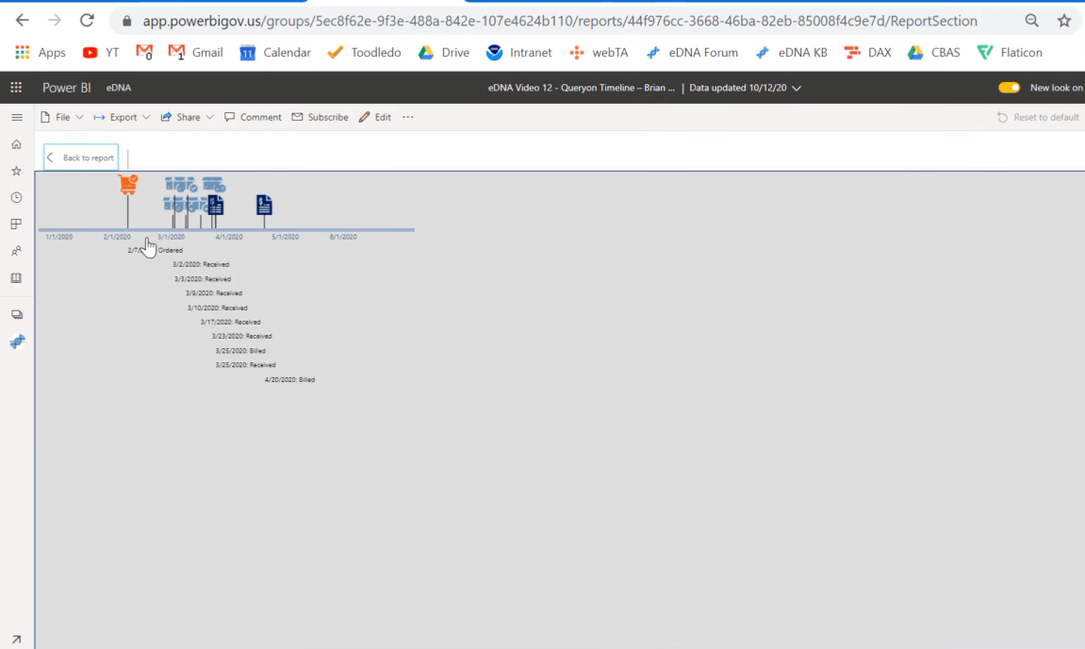Open the Flaticon bookmark
The height and width of the screenshot is (649, 1085).
(1010, 53)
